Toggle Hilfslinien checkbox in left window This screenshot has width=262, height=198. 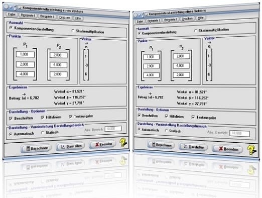43,118
